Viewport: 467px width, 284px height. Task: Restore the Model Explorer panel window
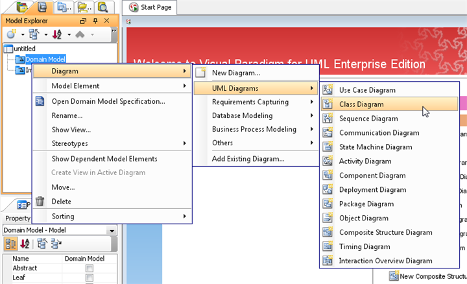tap(83, 21)
